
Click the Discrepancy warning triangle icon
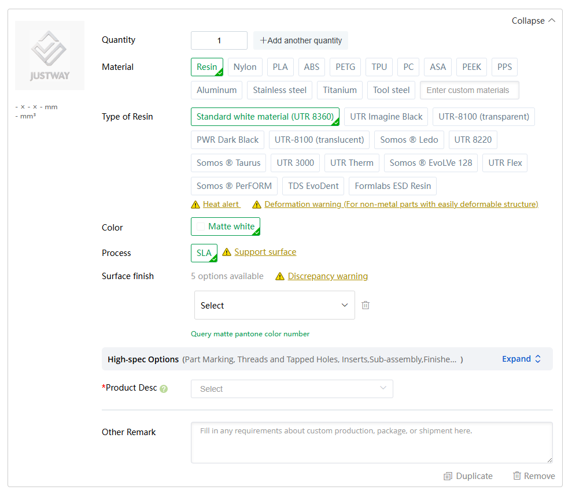(x=280, y=276)
